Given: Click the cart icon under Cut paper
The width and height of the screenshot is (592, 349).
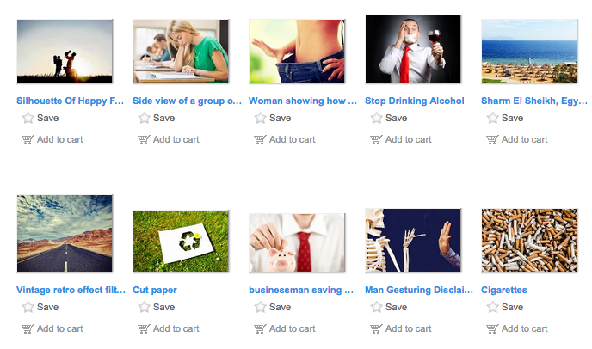Looking at the screenshot, I should [144, 328].
